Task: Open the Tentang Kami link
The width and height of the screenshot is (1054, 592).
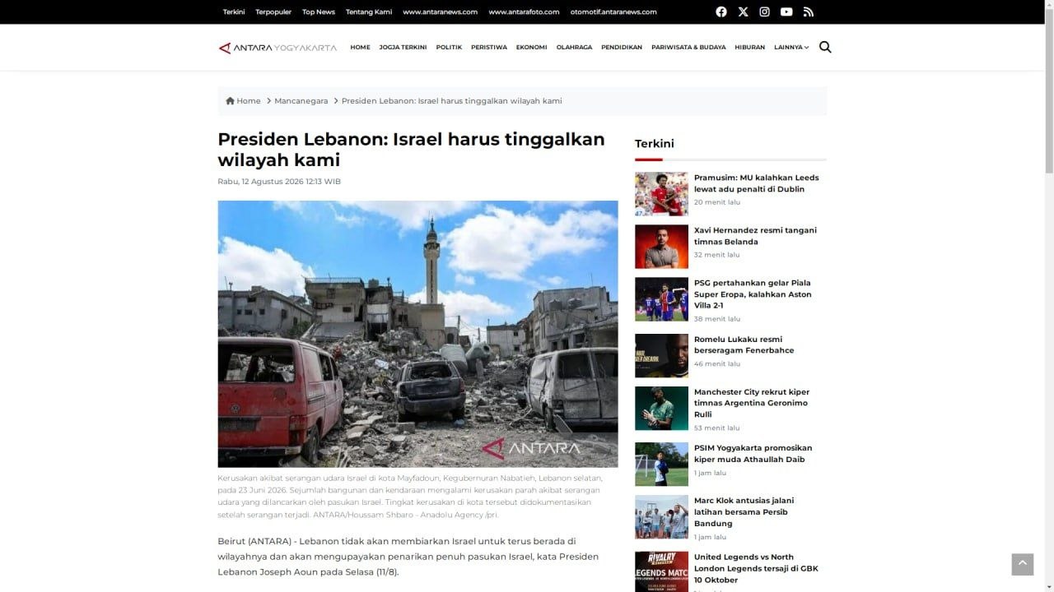Action: click(x=369, y=12)
